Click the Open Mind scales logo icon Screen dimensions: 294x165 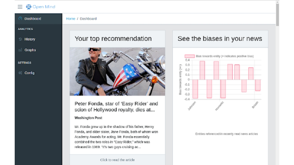pyautogui.click(x=29, y=7)
